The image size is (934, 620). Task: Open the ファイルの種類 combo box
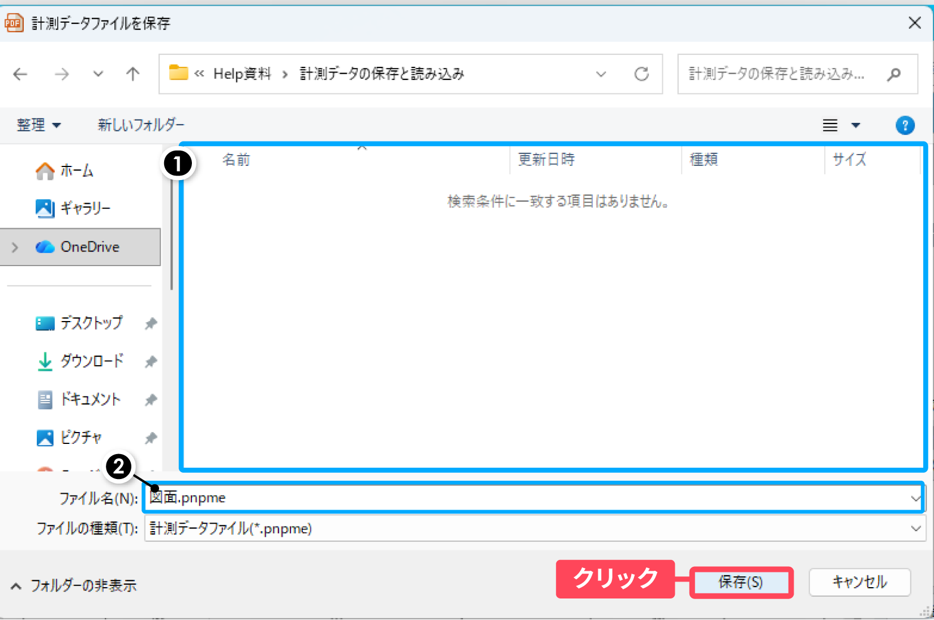[x=535, y=528]
